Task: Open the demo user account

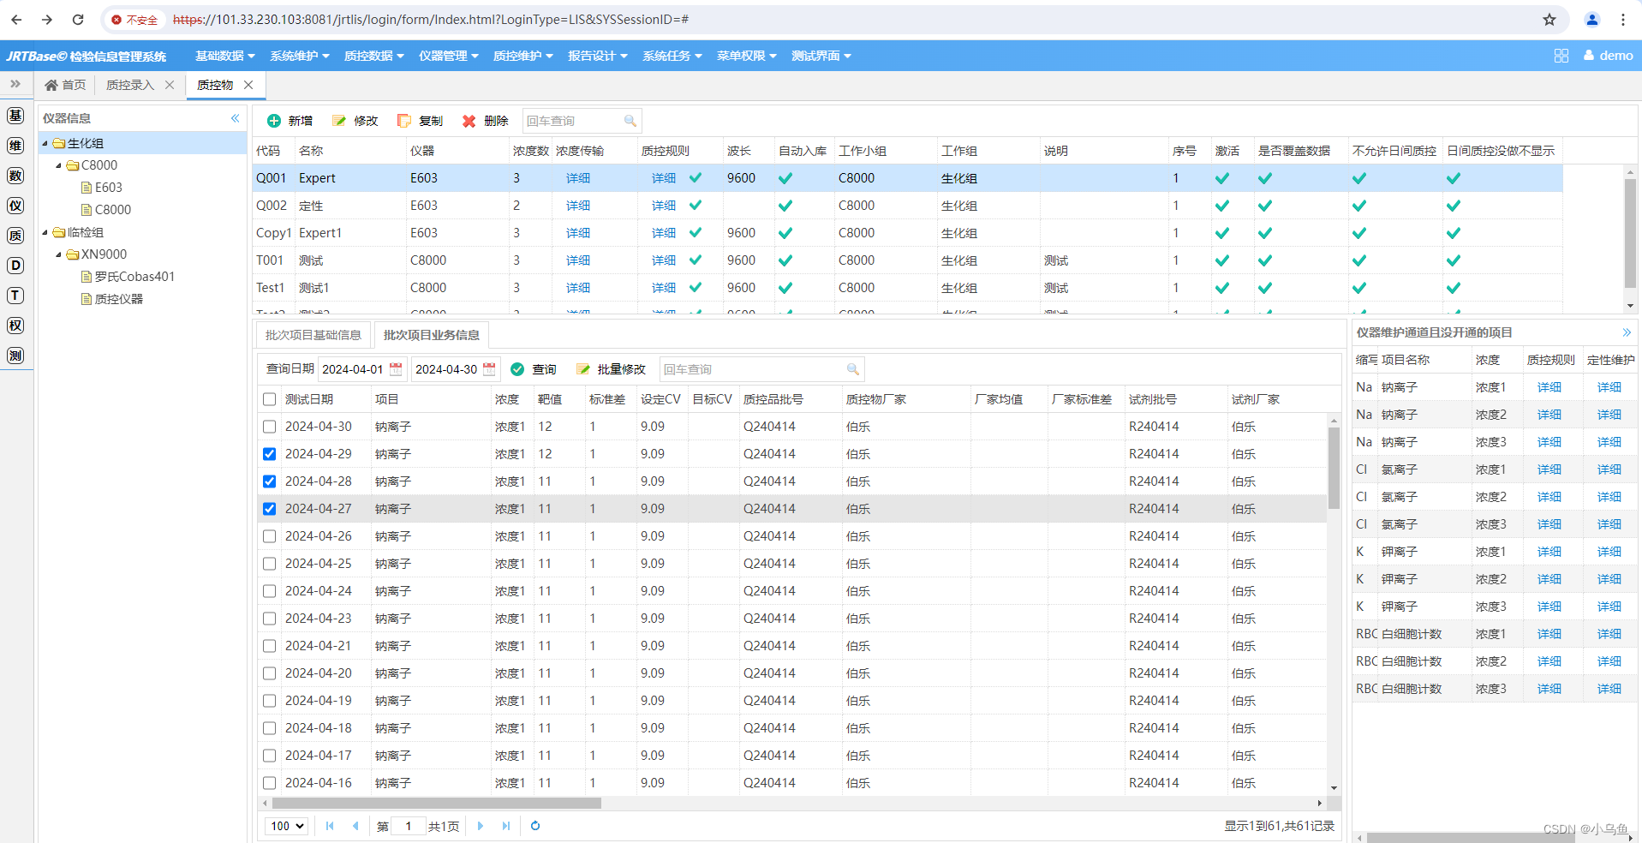Action: (x=1609, y=56)
